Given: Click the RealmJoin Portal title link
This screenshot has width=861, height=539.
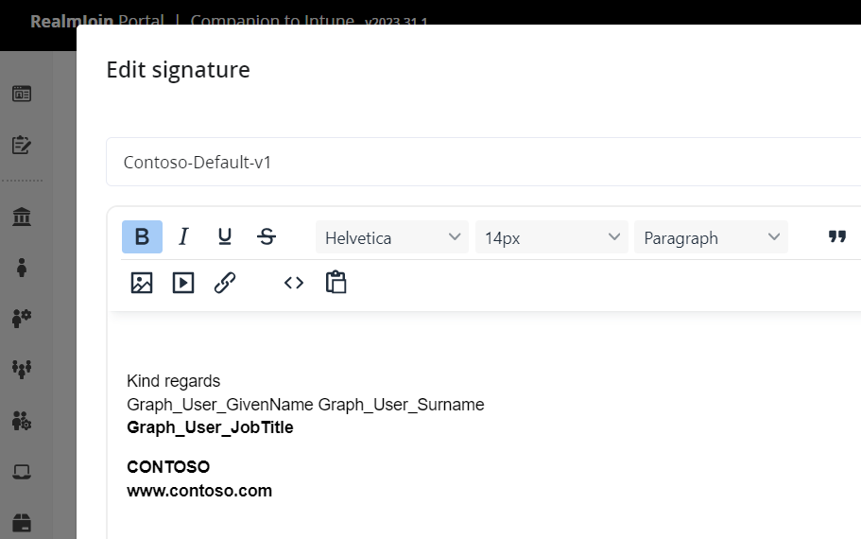Looking at the screenshot, I should [x=96, y=21].
